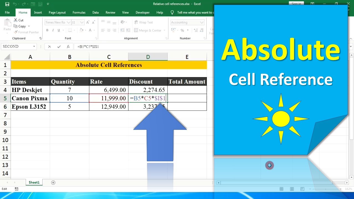Viewport: 354px width, 199px height.
Task: Toggle Align Left for the cell
Action: pos(103,30)
